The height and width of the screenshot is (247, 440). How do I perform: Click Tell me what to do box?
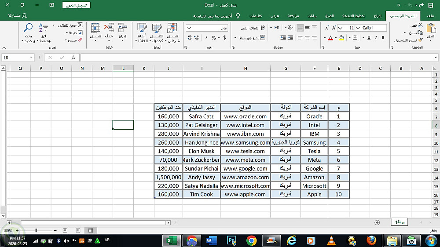[x=216, y=16]
